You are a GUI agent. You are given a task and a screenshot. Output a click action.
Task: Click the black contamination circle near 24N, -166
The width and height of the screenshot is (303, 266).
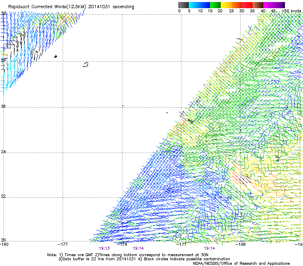[277, 158]
